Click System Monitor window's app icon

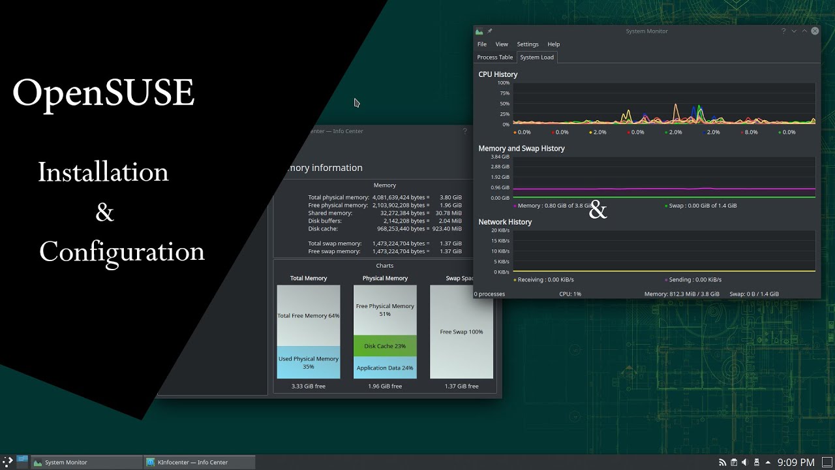pos(479,31)
